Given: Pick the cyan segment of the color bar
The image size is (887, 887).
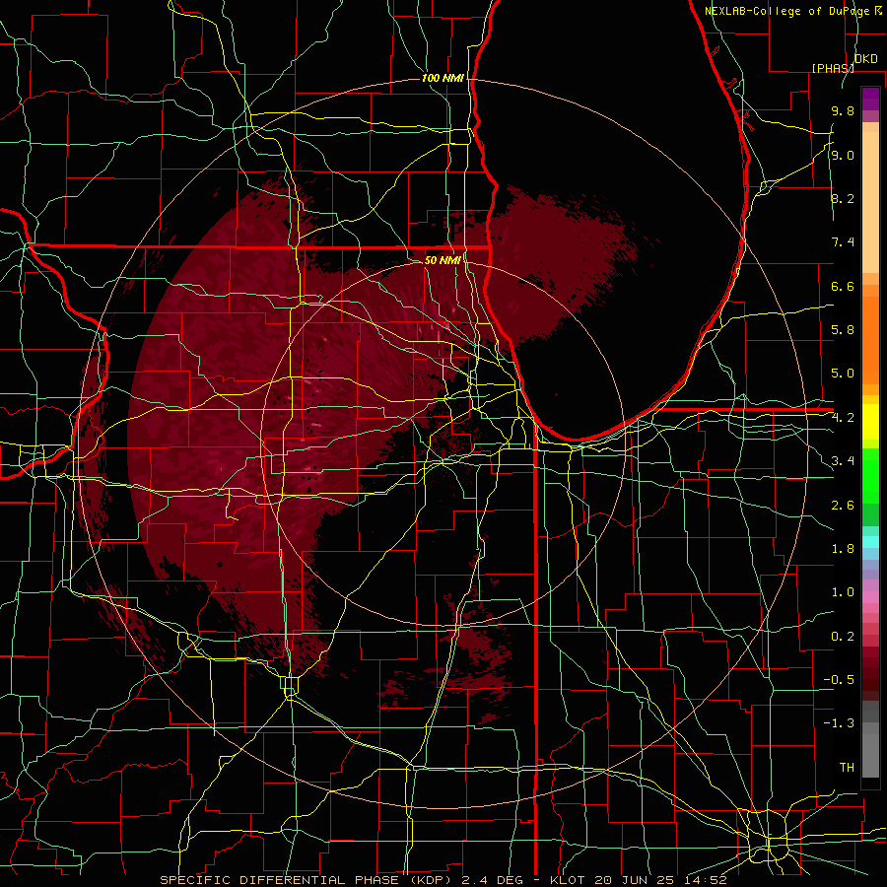Looking at the screenshot, I should (x=870, y=542).
